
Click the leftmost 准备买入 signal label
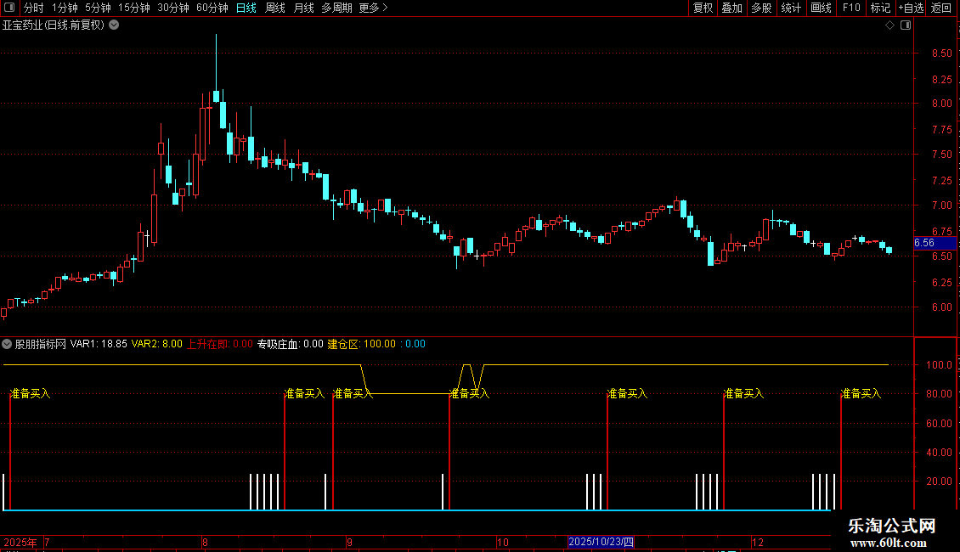pos(30,393)
